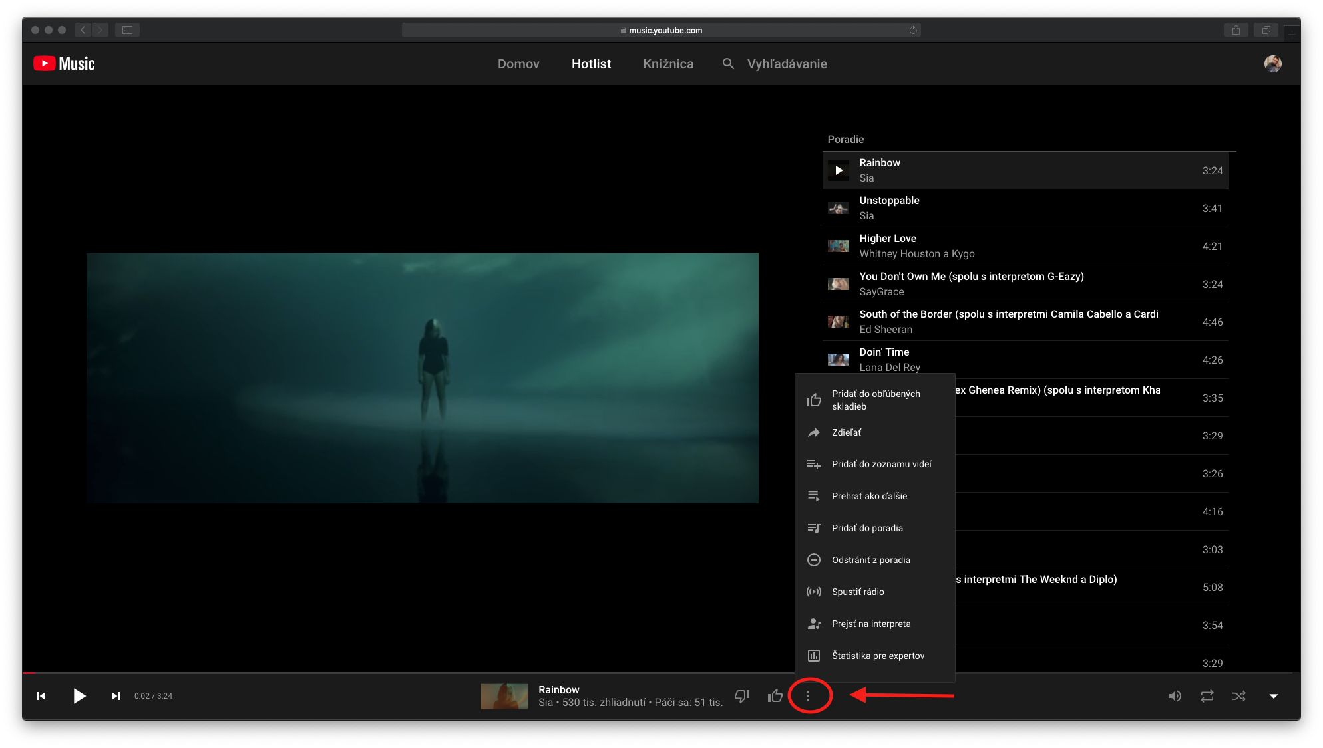Choose Spustiť rádio
Screen dimensions: 1323x748
875,592
